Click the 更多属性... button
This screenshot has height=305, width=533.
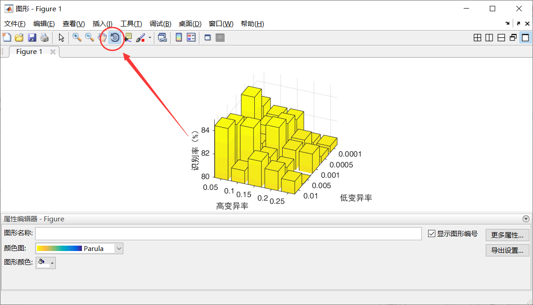[507, 235]
